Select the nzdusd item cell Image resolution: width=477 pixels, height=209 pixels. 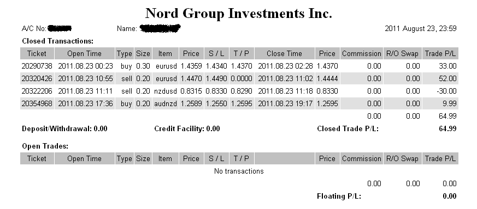[165, 91]
